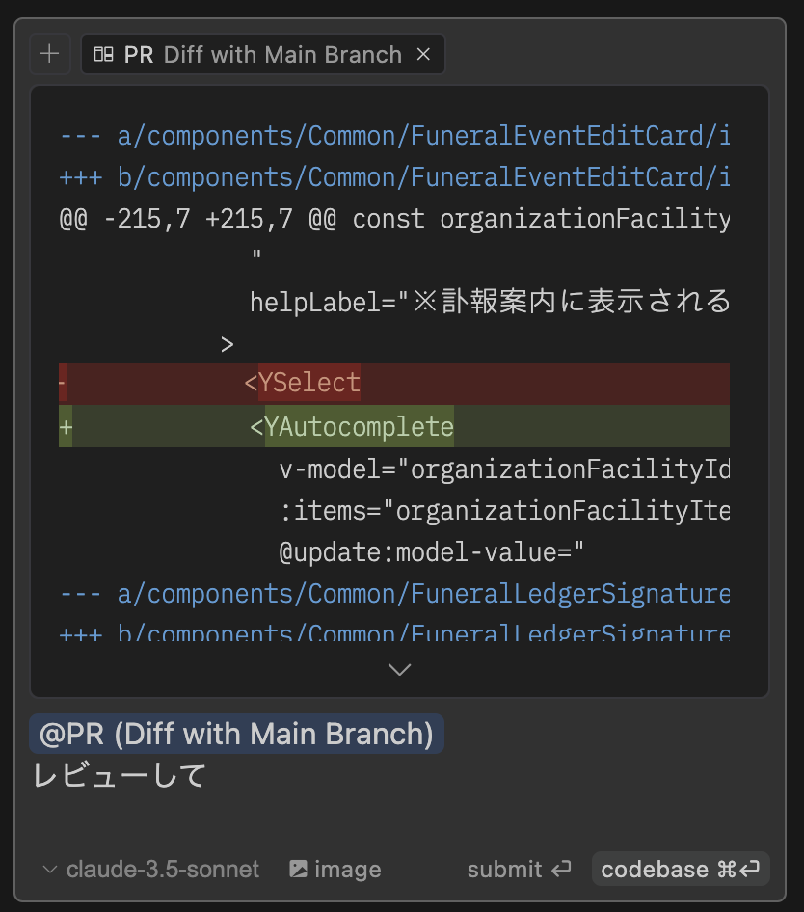The height and width of the screenshot is (912, 804).
Task: Click the submit button
Action: pyautogui.click(x=519, y=869)
